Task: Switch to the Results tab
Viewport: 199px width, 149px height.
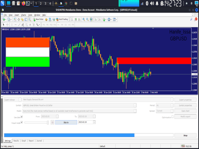Action: (x=16, y=141)
